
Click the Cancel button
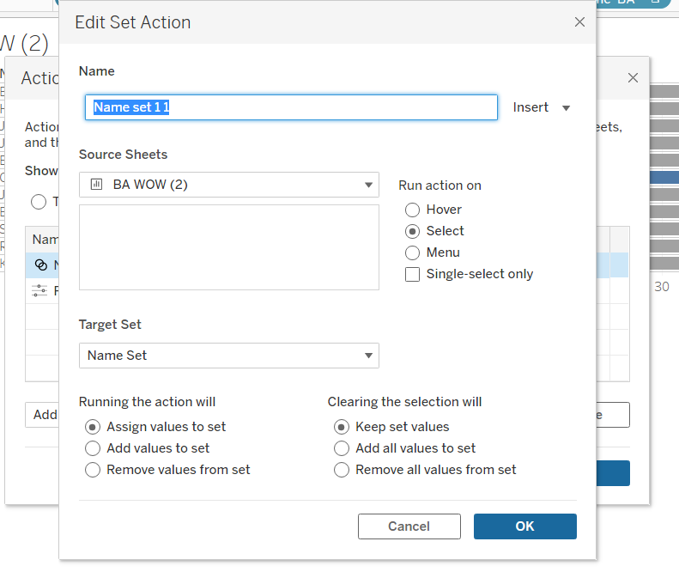[409, 526]
